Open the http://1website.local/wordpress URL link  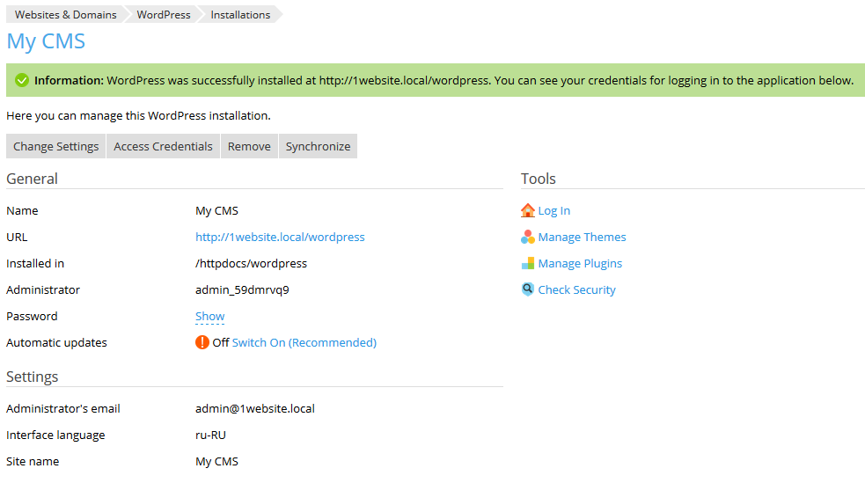pos(280,237)
